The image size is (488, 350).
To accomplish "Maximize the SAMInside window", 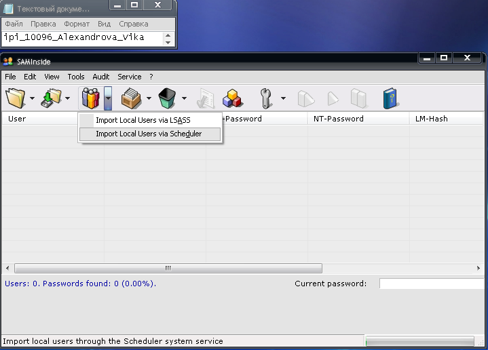I will (x=444, y=58).
